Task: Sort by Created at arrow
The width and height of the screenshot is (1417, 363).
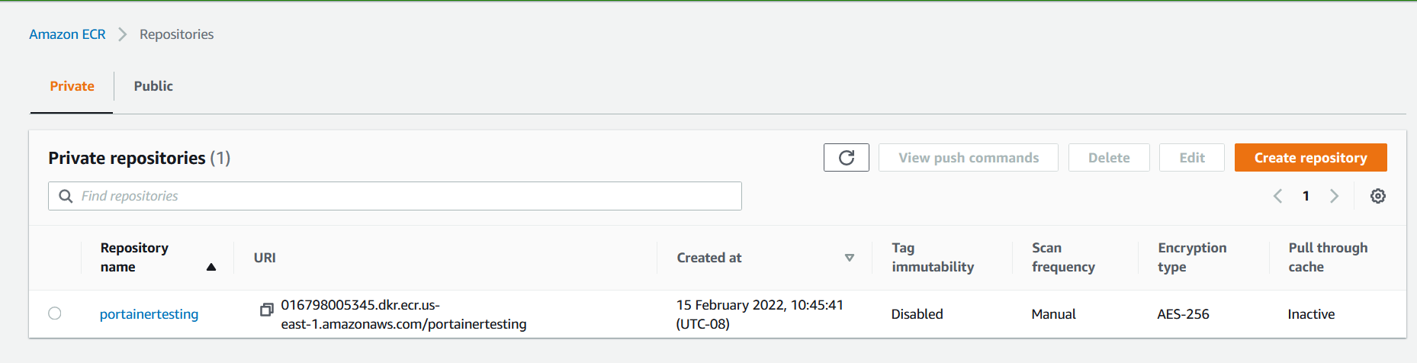Action: (x=849, y=258)
